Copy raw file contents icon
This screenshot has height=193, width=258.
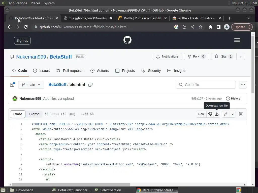coord(210,114)
